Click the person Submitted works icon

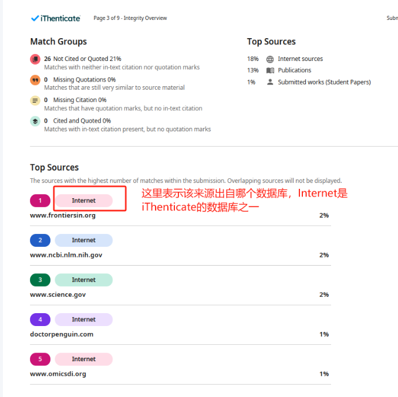[270, 82]
